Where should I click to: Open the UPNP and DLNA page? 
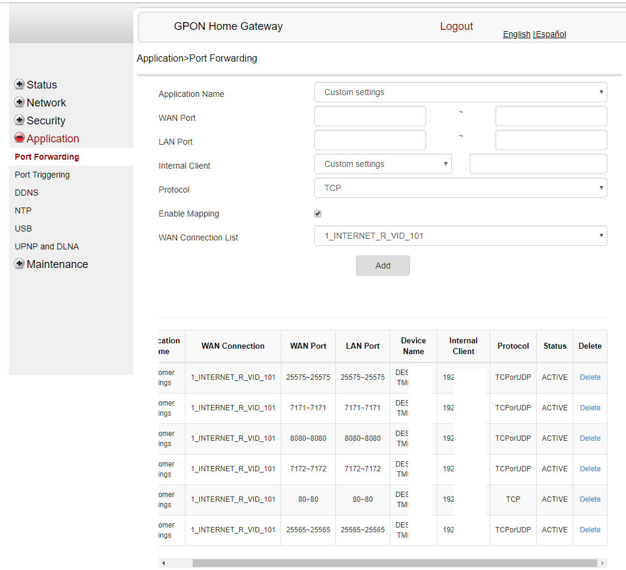(x=47, y=246)
